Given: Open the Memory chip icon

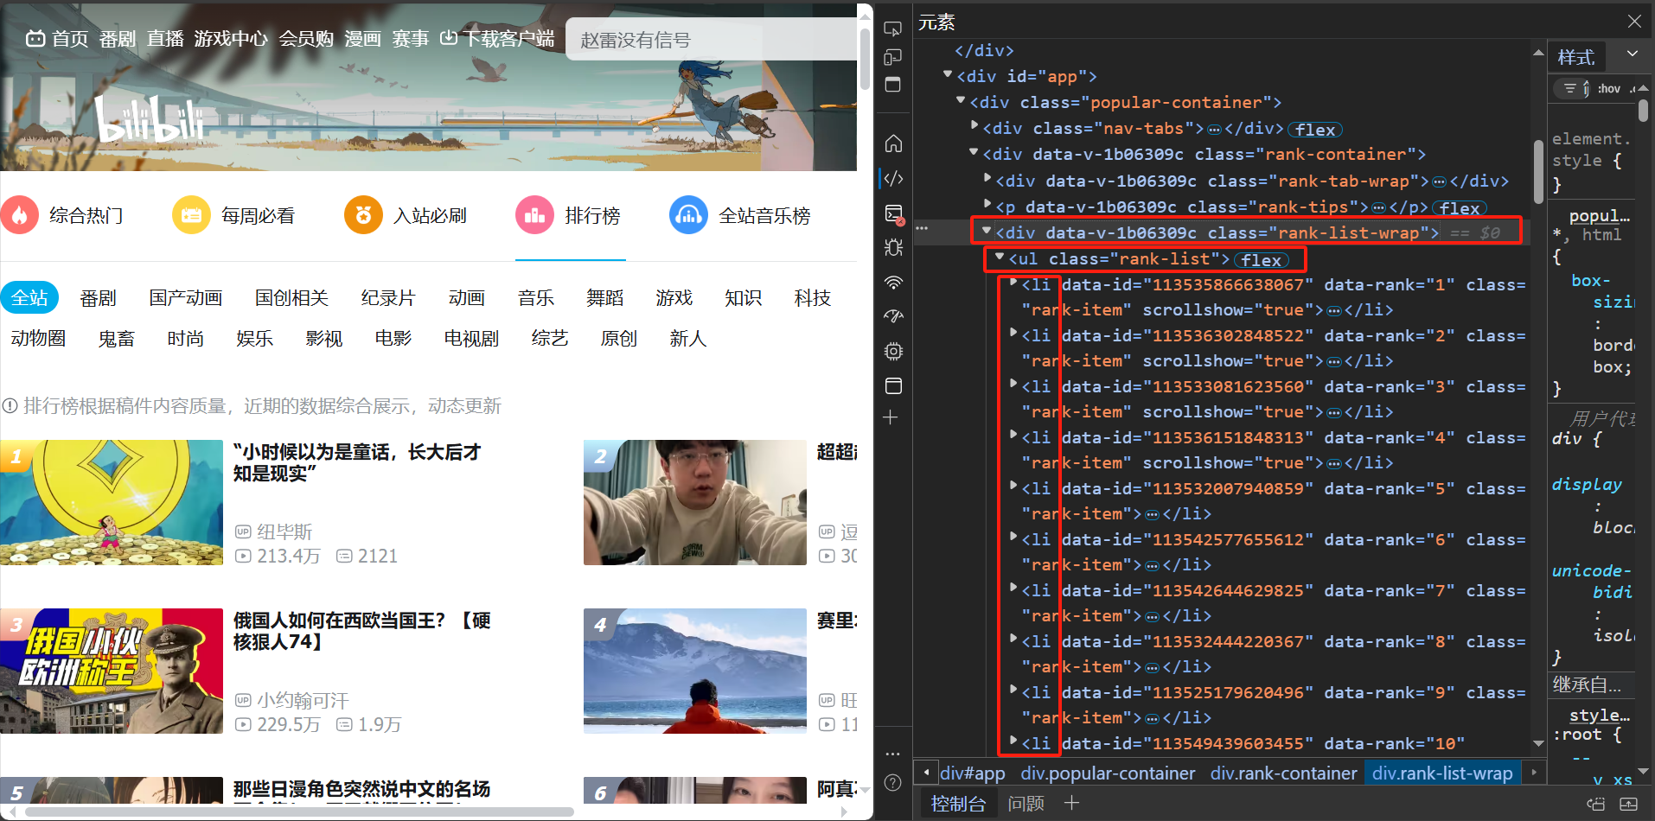Looking at the screenshot, I should (x=894, y=351).
